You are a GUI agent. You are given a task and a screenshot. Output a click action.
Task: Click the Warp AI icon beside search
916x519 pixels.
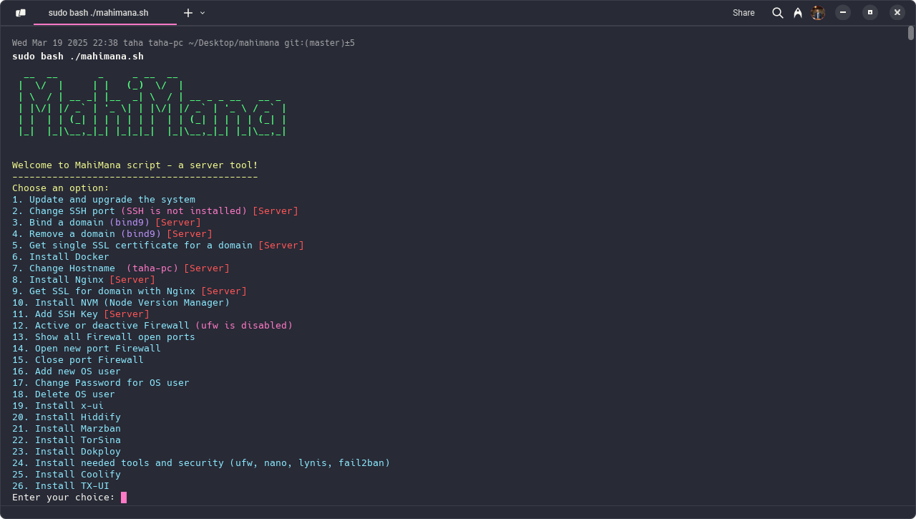(x=798, y=13)
